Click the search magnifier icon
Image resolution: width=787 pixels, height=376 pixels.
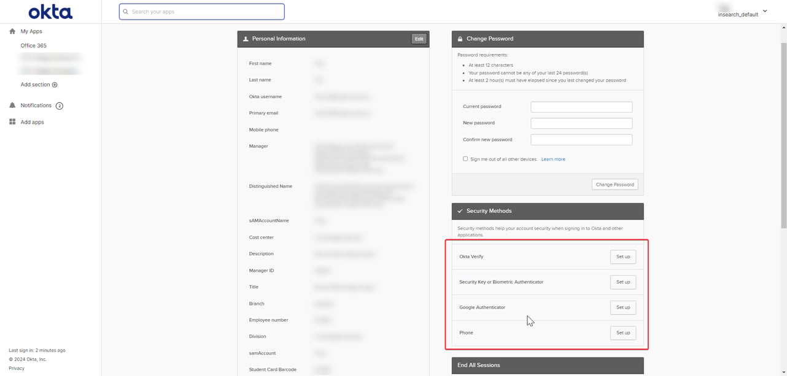[x=126, y=12]
